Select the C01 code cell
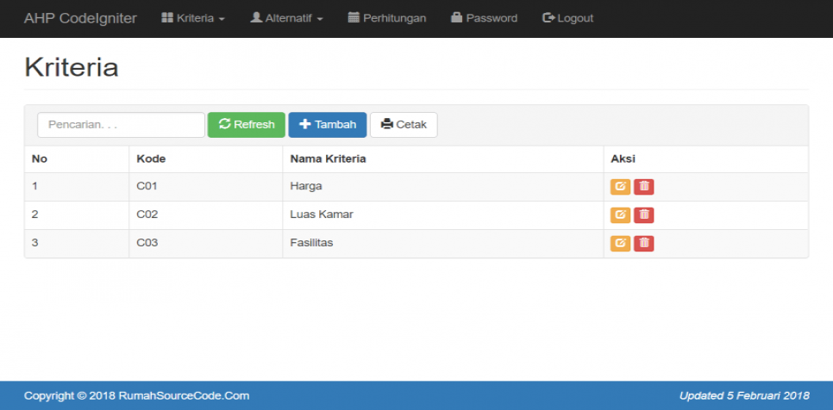Image resolution: width=833 pixels, height=410 pixels. tap(147, 186)
